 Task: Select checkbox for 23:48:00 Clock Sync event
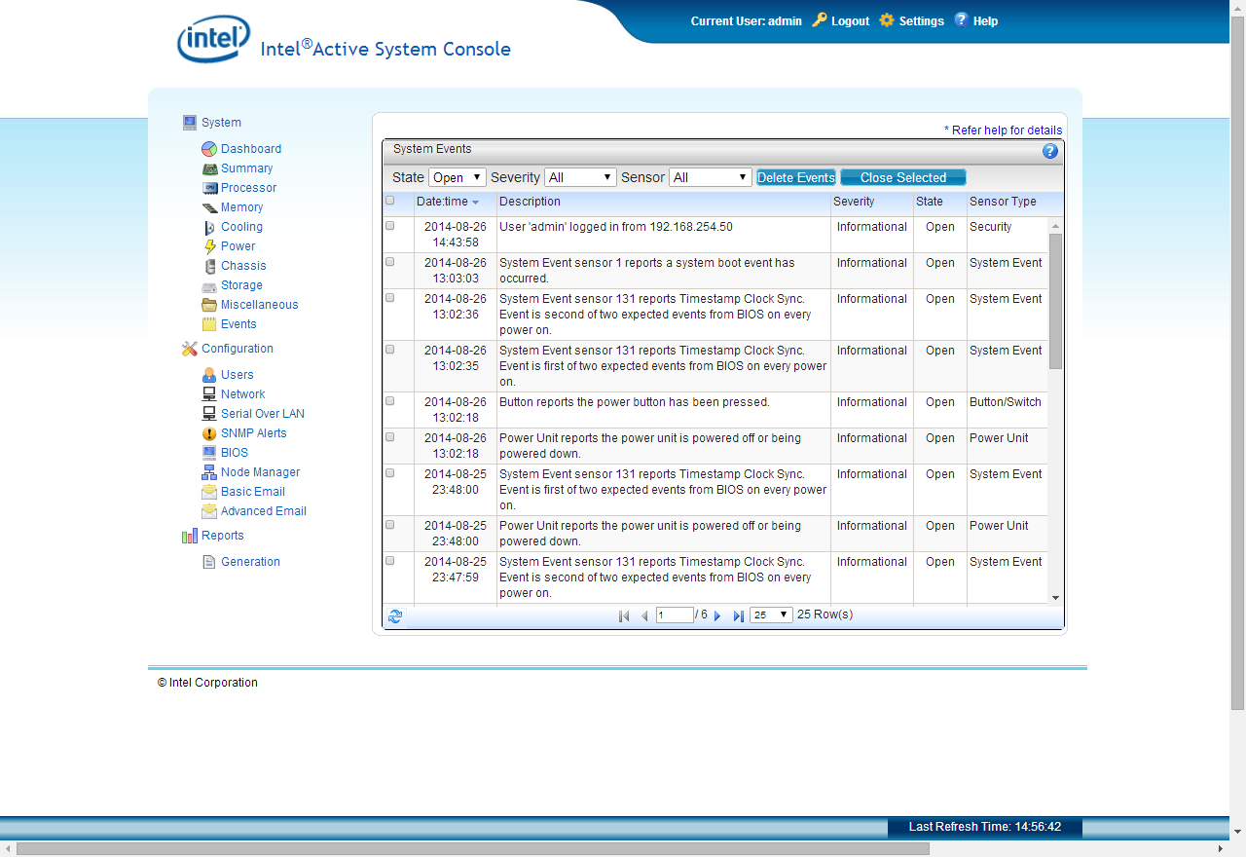(x=390, y=473)
